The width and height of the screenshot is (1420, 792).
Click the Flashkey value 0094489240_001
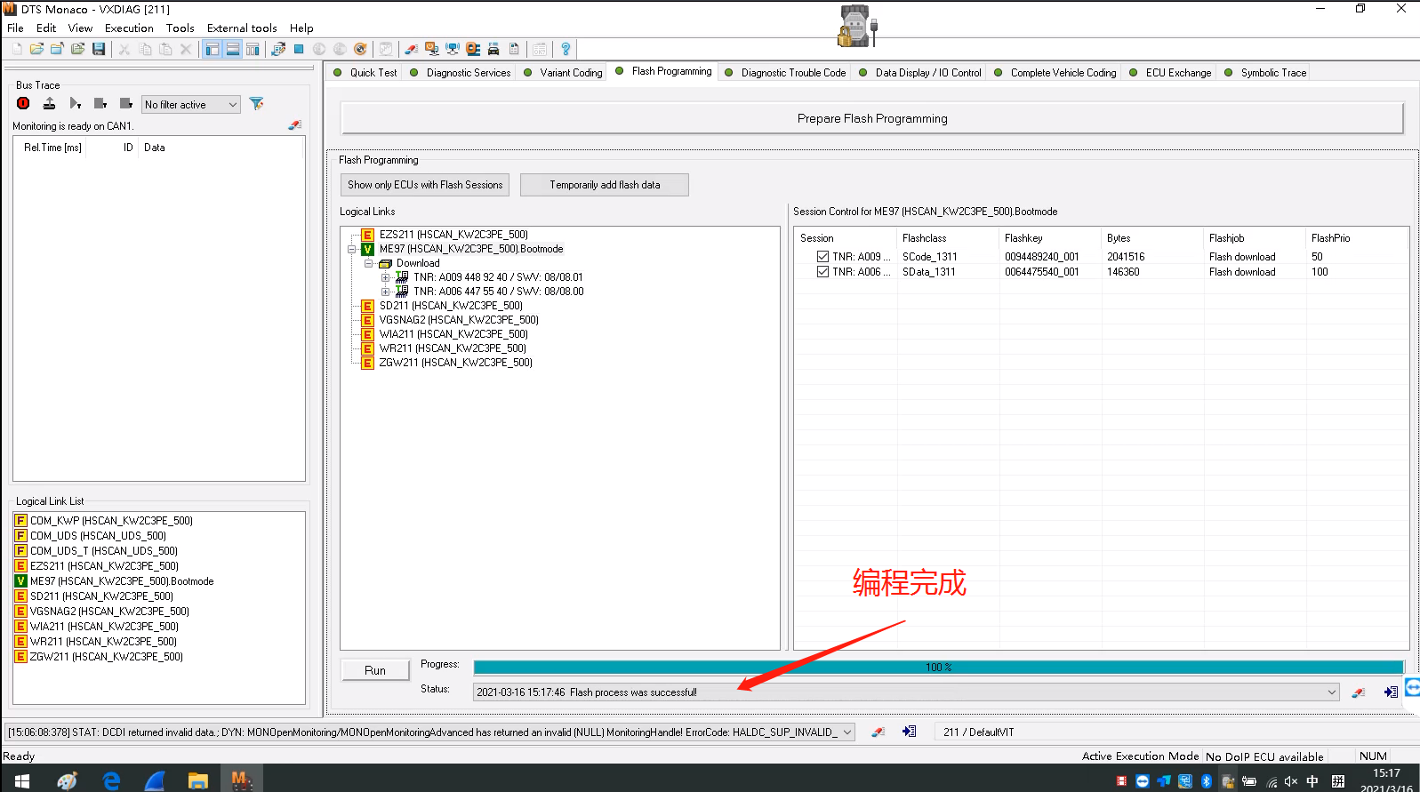pos(1041,257)
